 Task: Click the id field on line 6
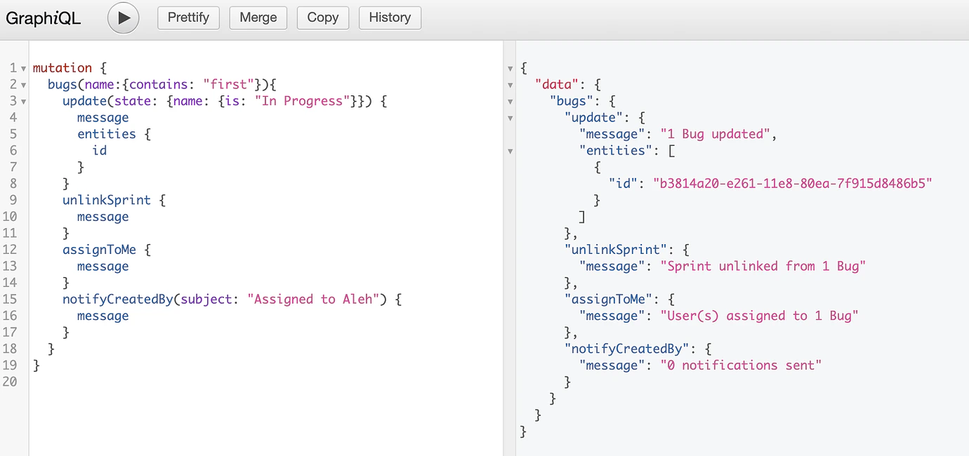click(100, 150)
